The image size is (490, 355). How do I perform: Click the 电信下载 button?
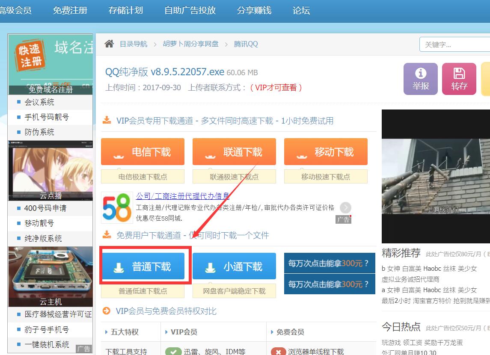tap(143, 152)
